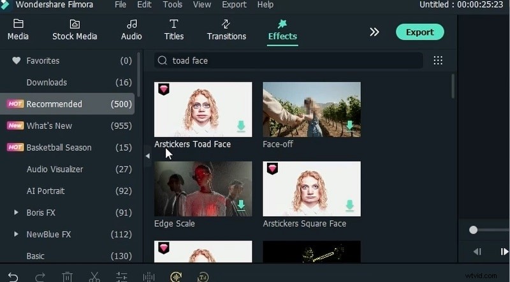
Task: Click the text-to-speech icon
Action: (203, 277)
